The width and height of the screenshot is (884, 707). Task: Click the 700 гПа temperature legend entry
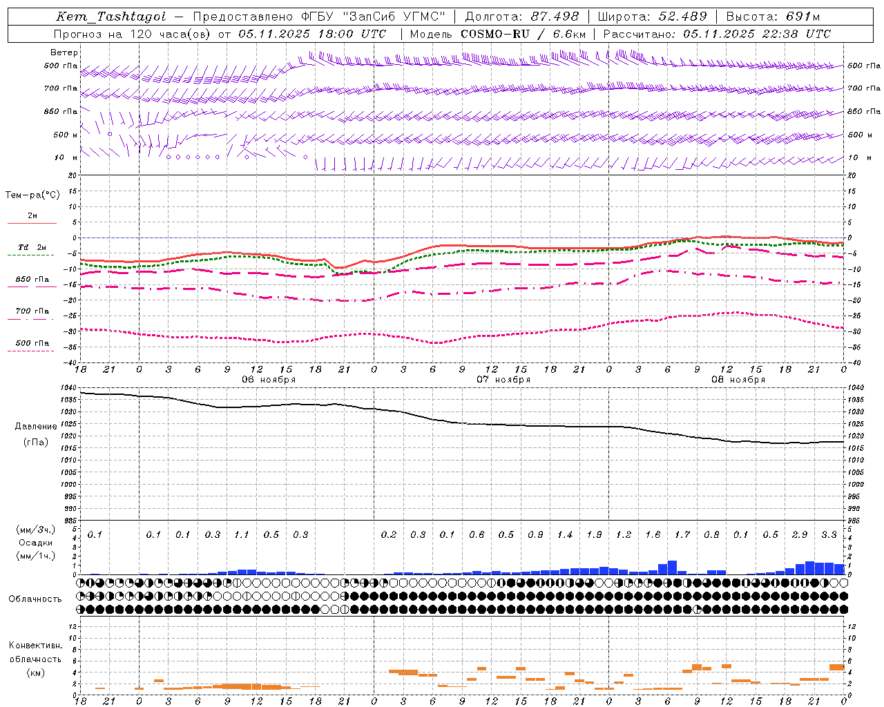pyautogui.click(x=32, y=311)
